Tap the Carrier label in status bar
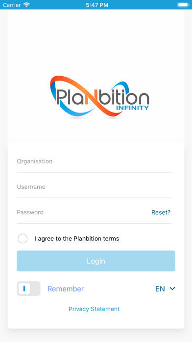This screenshot has width=192, height=342. [x=12, y=5]
